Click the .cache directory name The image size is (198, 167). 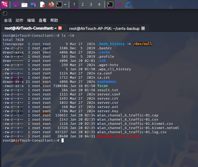click(x=104, y=52)
